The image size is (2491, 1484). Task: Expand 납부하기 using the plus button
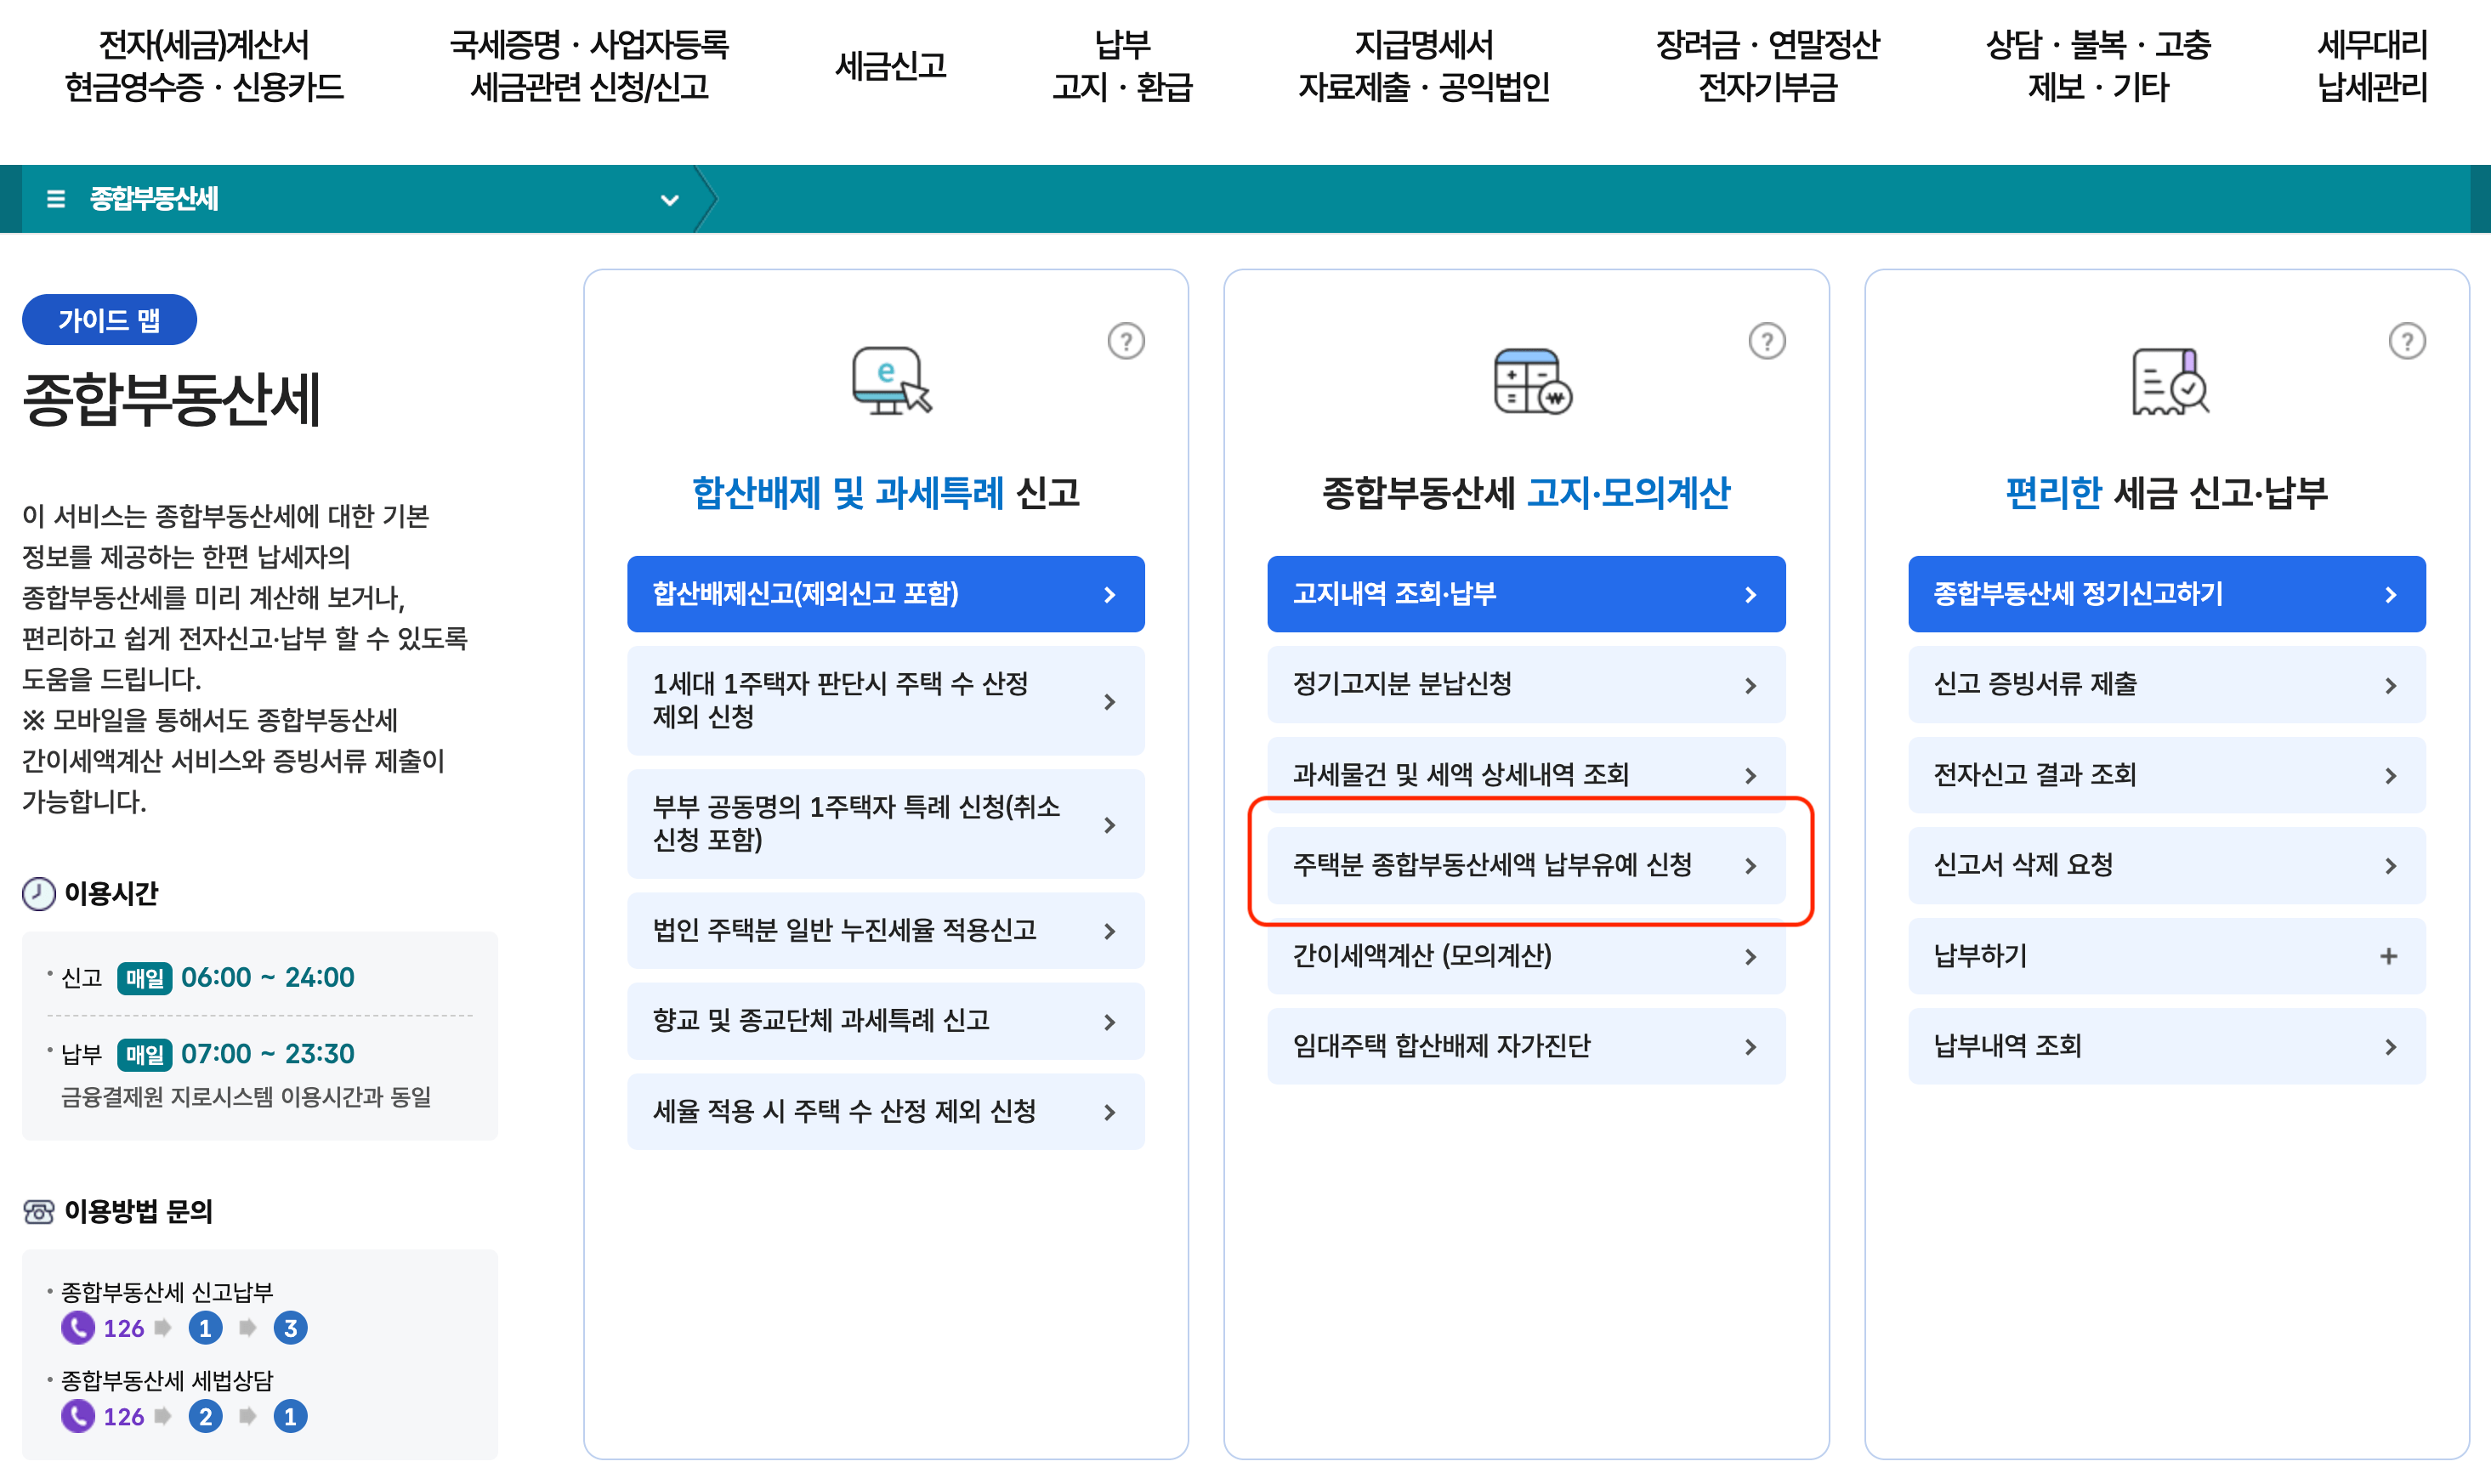point(2391,956)
